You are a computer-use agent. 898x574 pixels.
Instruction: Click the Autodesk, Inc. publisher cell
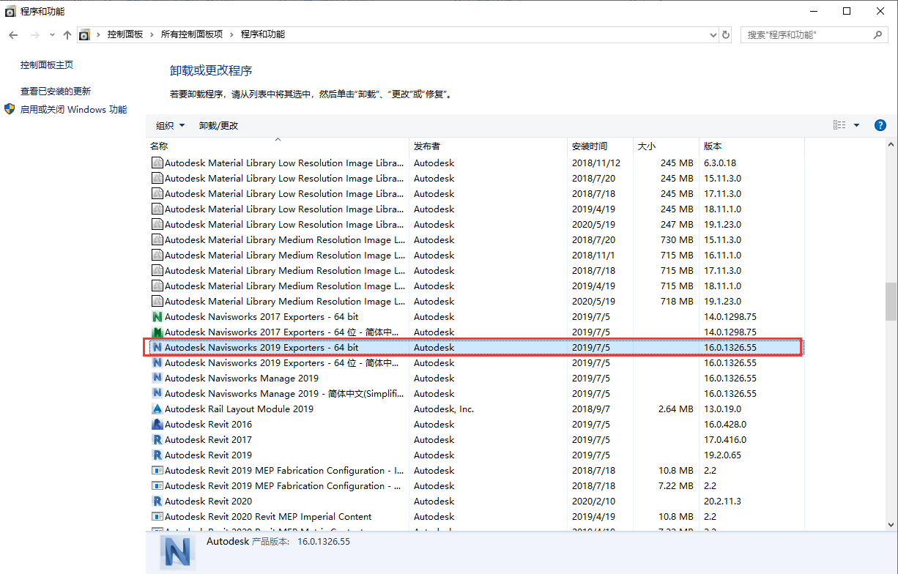click(x=444, y=409)
